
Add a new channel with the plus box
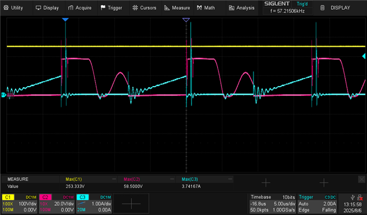click(131, 204)
